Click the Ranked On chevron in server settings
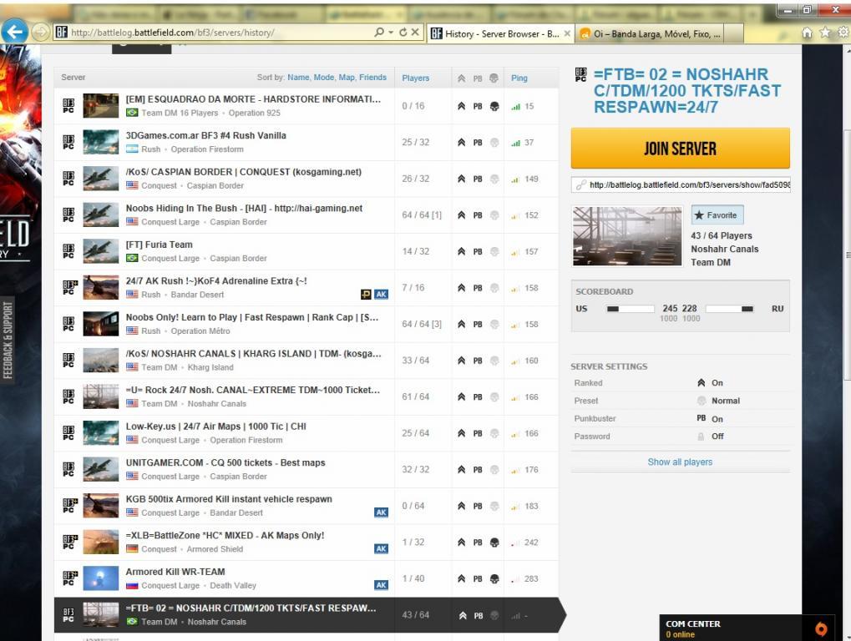The width and height of the screenshot is (851, 641). 702,383
